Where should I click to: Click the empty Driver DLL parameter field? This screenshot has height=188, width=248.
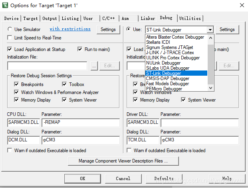tap(200, 123)
